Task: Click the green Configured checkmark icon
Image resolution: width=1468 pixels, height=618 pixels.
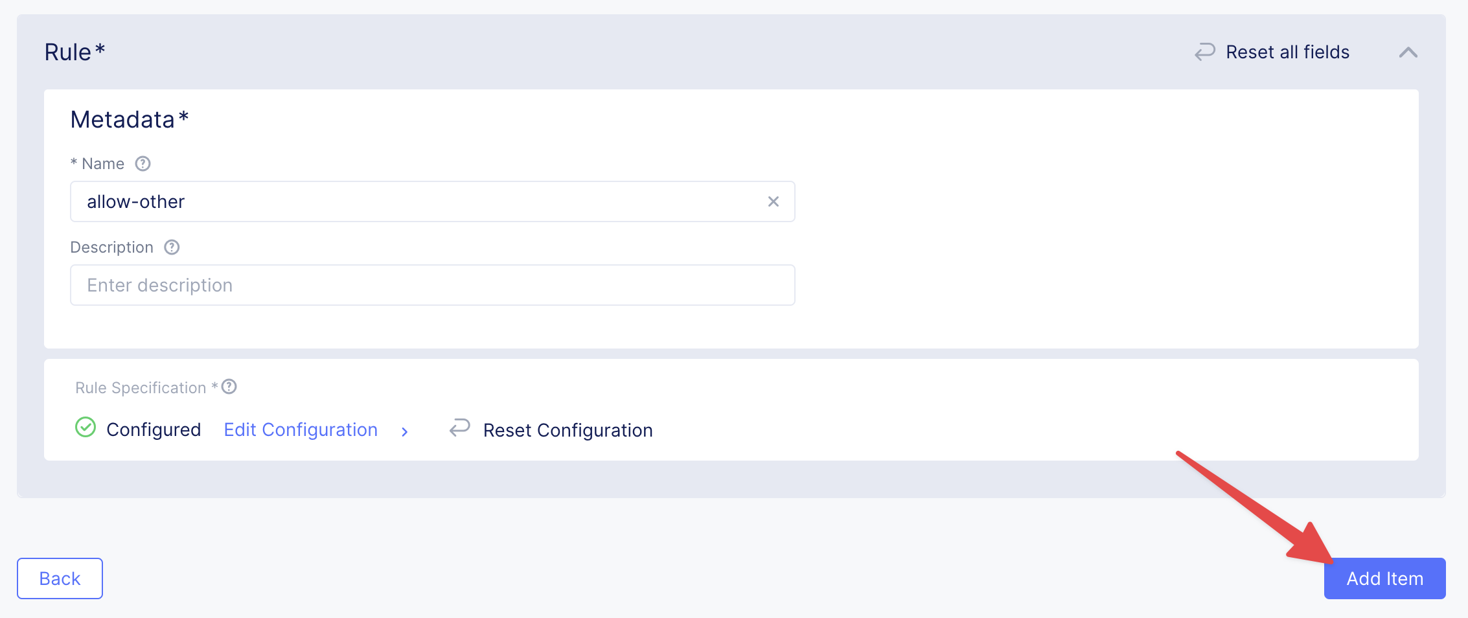Action: [x=86, y=428]
